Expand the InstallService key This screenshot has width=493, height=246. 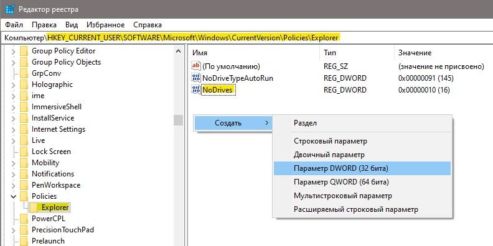click(13, 118)
